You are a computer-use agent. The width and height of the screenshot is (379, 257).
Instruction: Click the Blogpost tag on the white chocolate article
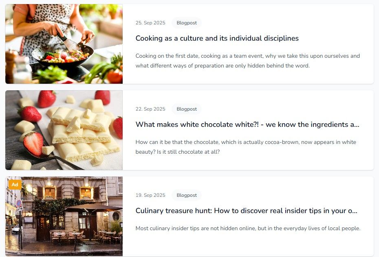pyautogui.click(x=187, y=109)
